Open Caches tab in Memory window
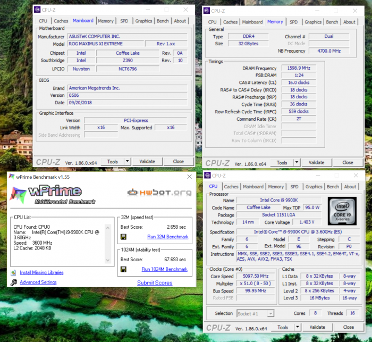The height and width of the screenshot is (342, 372). point(230,22)
